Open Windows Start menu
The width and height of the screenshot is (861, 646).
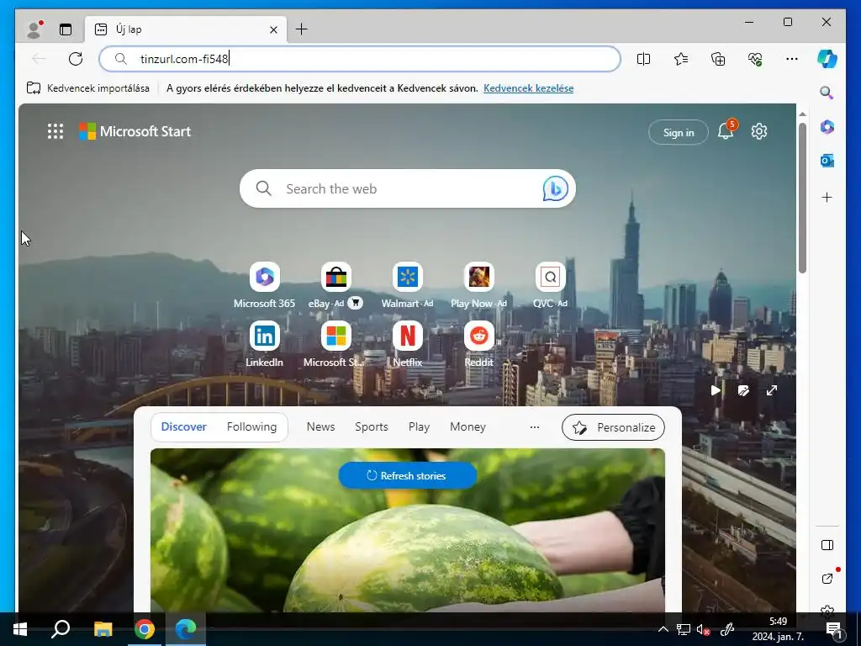[20, 629]
